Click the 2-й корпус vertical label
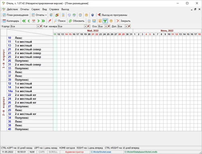Viewport: 202px width, 154px height. tap(4, 106)
